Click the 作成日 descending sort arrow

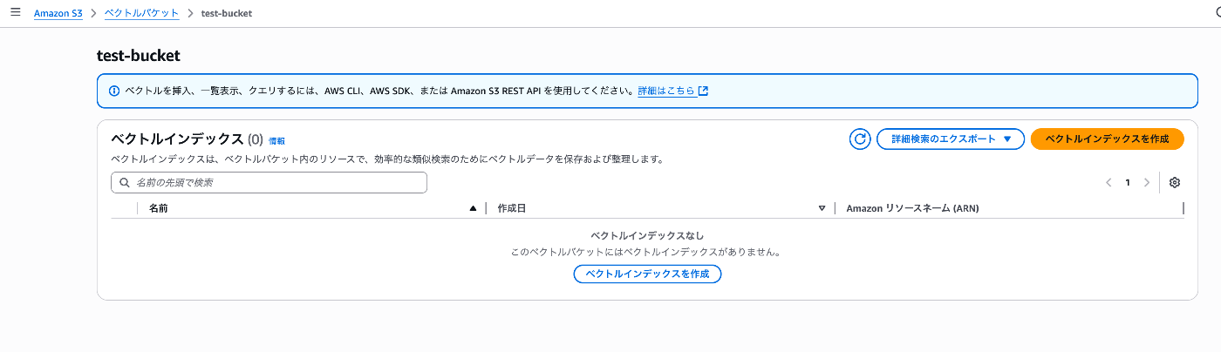822,209
